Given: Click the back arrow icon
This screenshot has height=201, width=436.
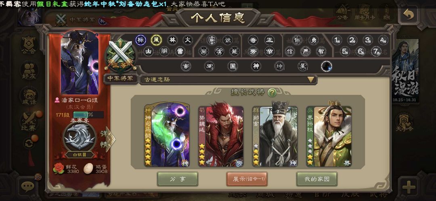Looking at the screenshot, I should coord(409,15).
